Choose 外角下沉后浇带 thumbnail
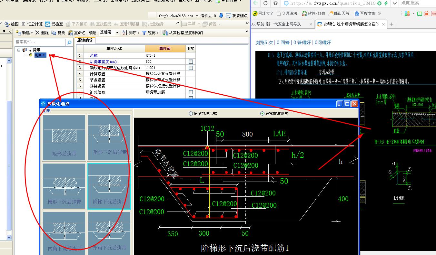The width and height of the screenshot is (436, 255). coord(109,232)
